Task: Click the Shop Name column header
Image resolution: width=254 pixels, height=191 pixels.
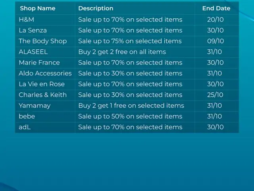Action: pyautogui.click(x=38, y=8)
